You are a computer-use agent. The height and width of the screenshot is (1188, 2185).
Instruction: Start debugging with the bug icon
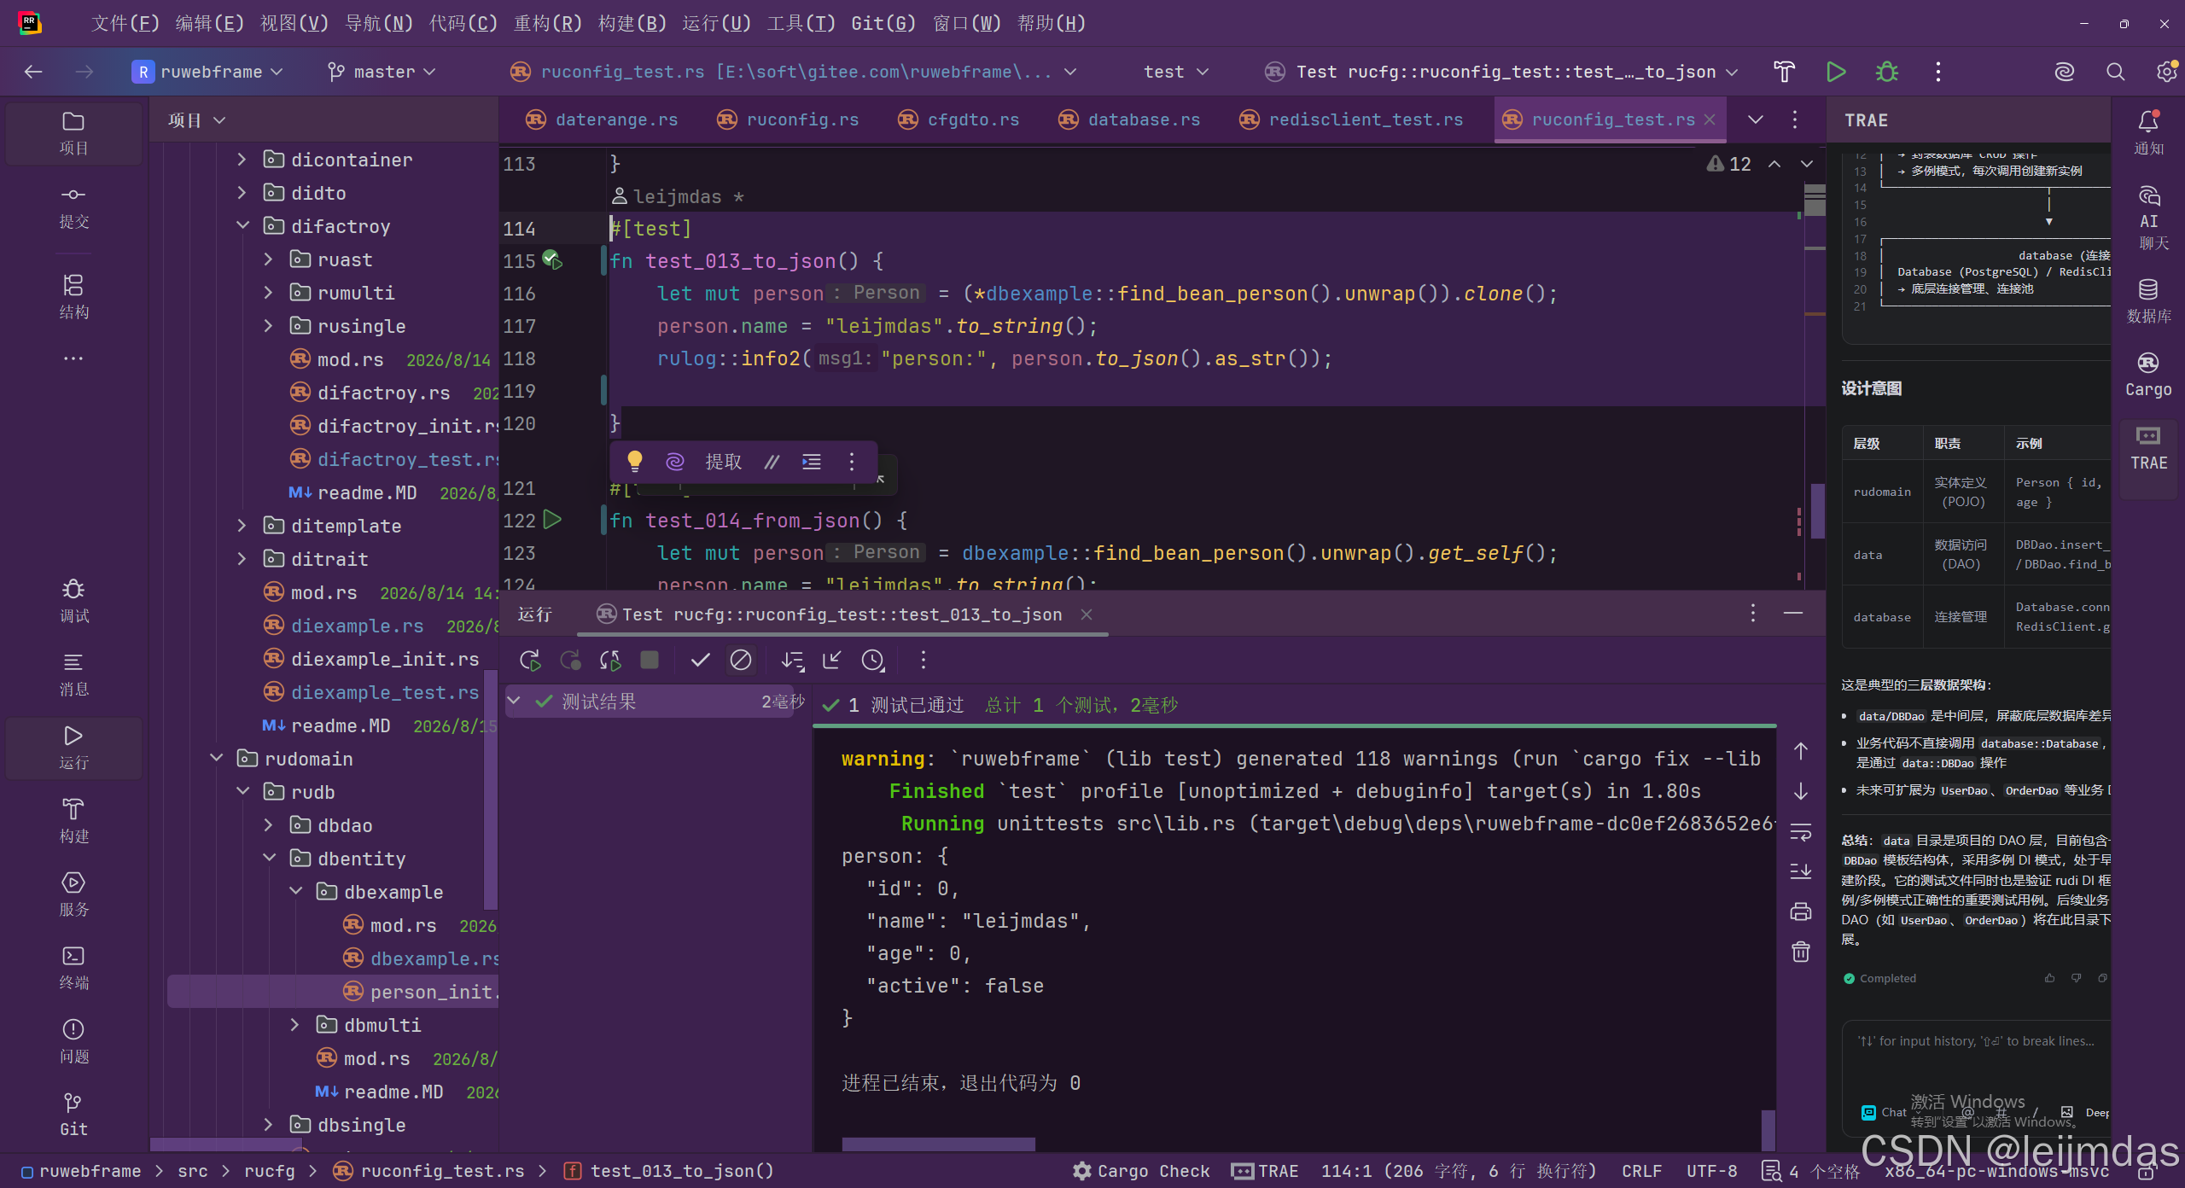(x=1887, y=72)
